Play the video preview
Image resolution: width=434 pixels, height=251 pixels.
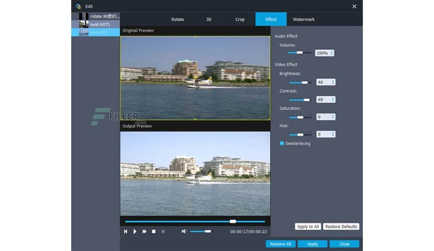point(135,231)
